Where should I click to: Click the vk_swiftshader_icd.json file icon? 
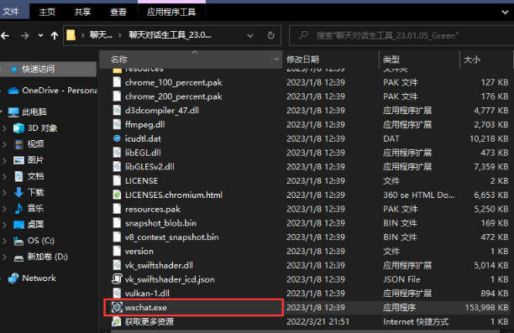pyautogui.click(x=117, y=279)
